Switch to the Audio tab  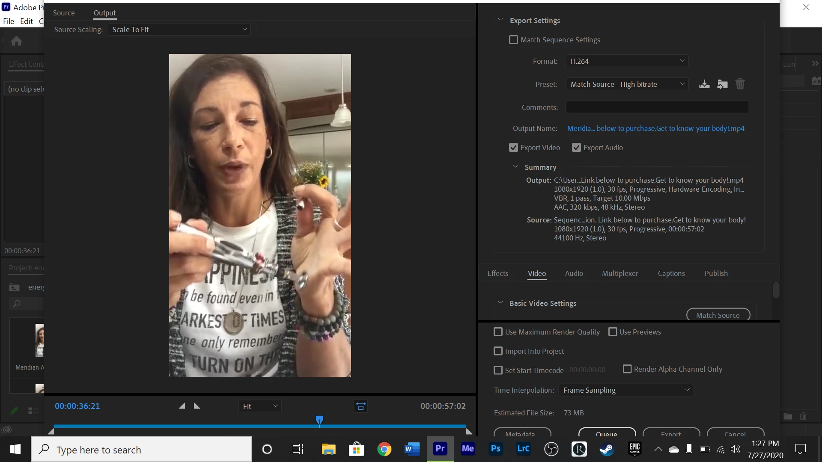574,273
